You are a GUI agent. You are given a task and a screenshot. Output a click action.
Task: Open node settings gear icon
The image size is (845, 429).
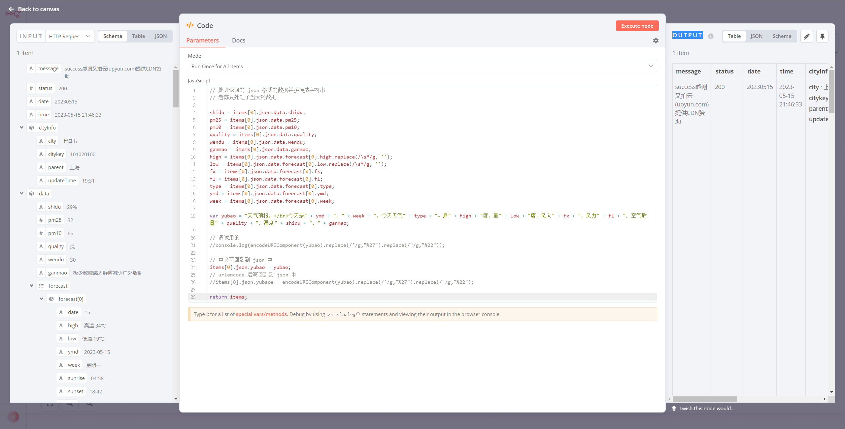click(x=656, y=41)
